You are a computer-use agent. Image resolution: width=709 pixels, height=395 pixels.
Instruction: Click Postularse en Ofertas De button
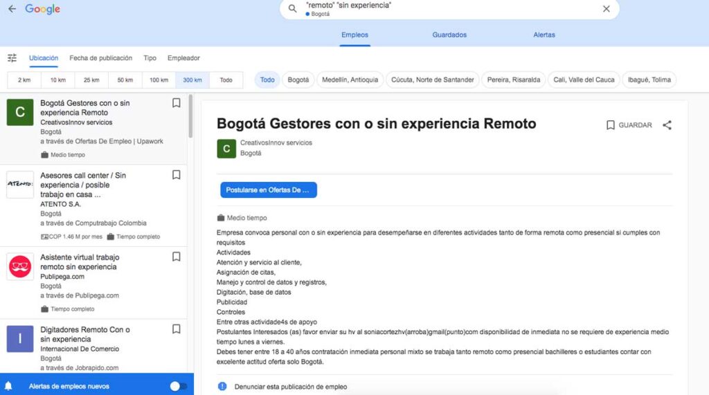pyautogui.click(x=269, y=190)
